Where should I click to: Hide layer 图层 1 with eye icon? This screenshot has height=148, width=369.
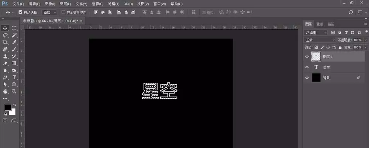click(307, 57)
